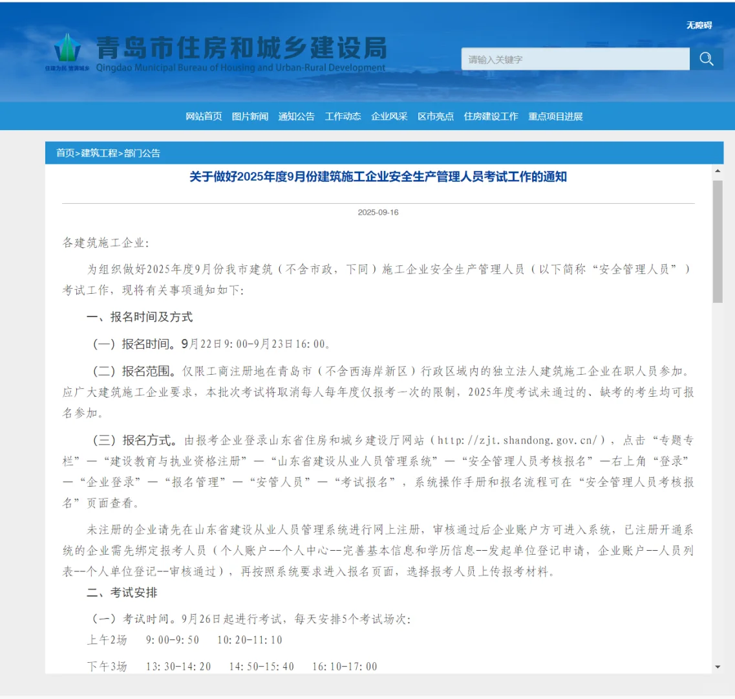Open 住房建设工作 navigation item
735x699 pixels.
(x=491, y=116)
